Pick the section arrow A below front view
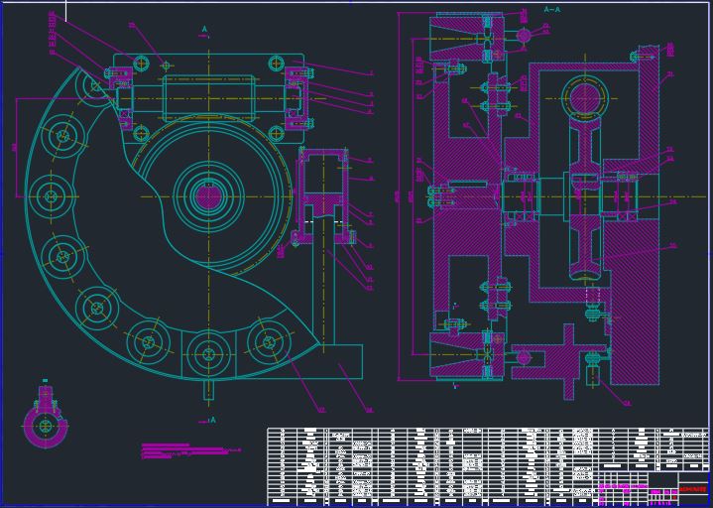Image resolution: width=713 pixels, height=508 pixels. 208,421
